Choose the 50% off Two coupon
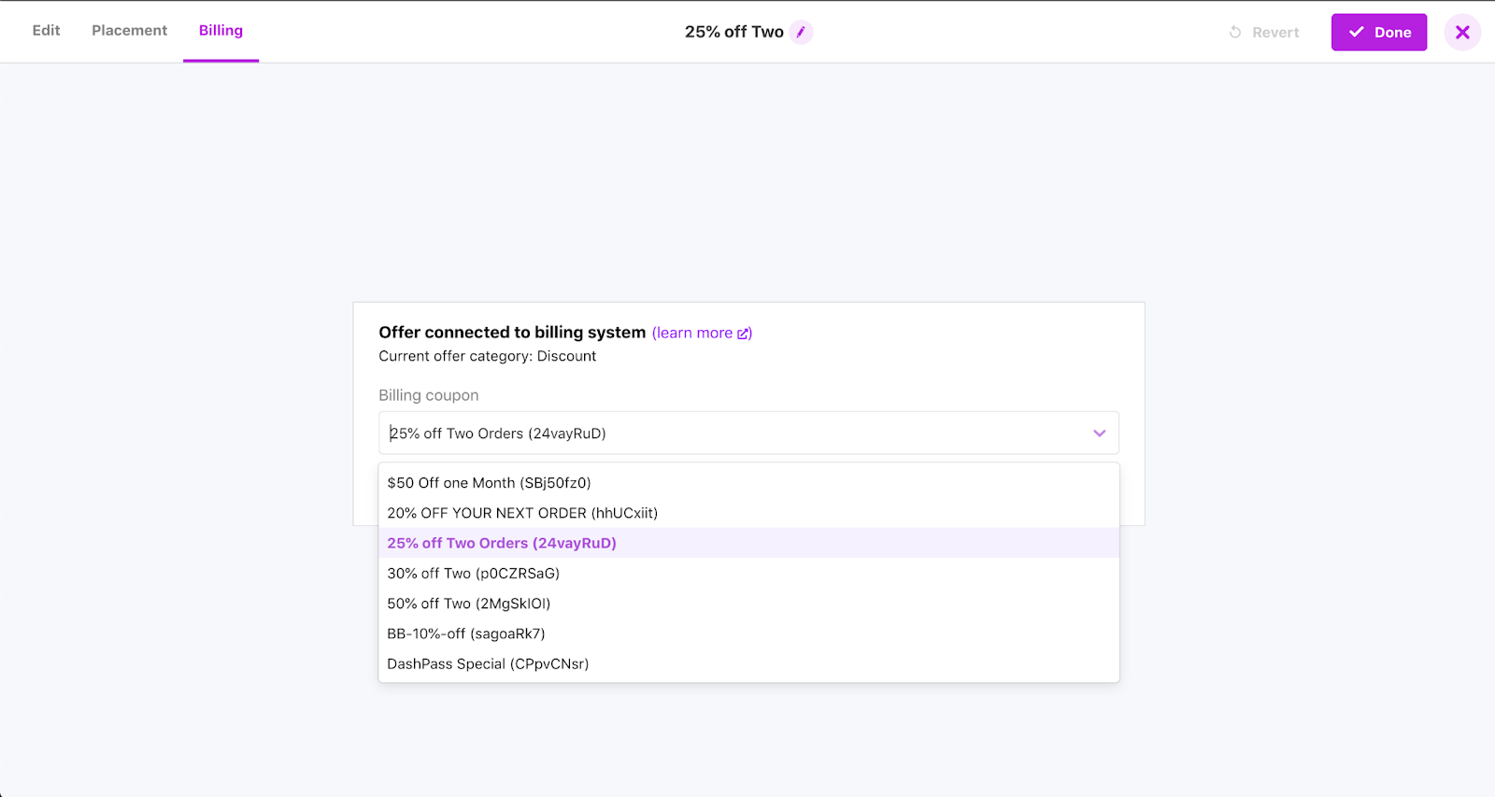 [468, 604]
